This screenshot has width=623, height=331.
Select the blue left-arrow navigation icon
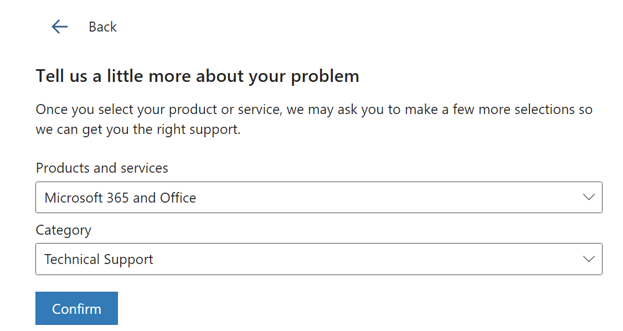click(x=59, y=27)
